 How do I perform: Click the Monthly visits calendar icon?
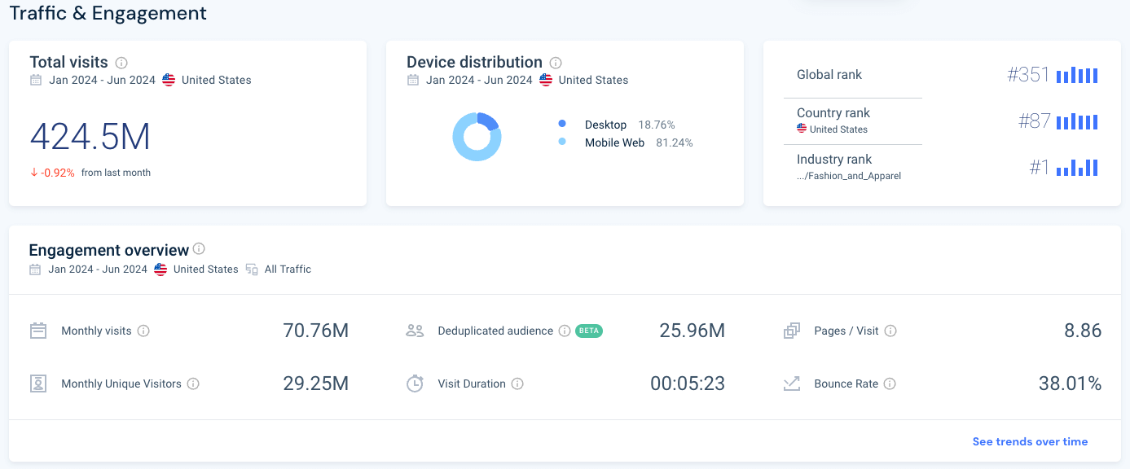tap(37, 331)
